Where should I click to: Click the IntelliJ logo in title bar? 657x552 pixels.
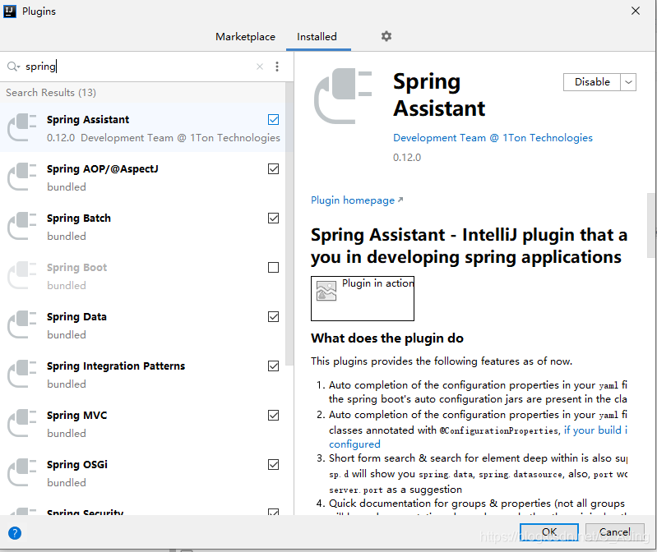point(10,11)
